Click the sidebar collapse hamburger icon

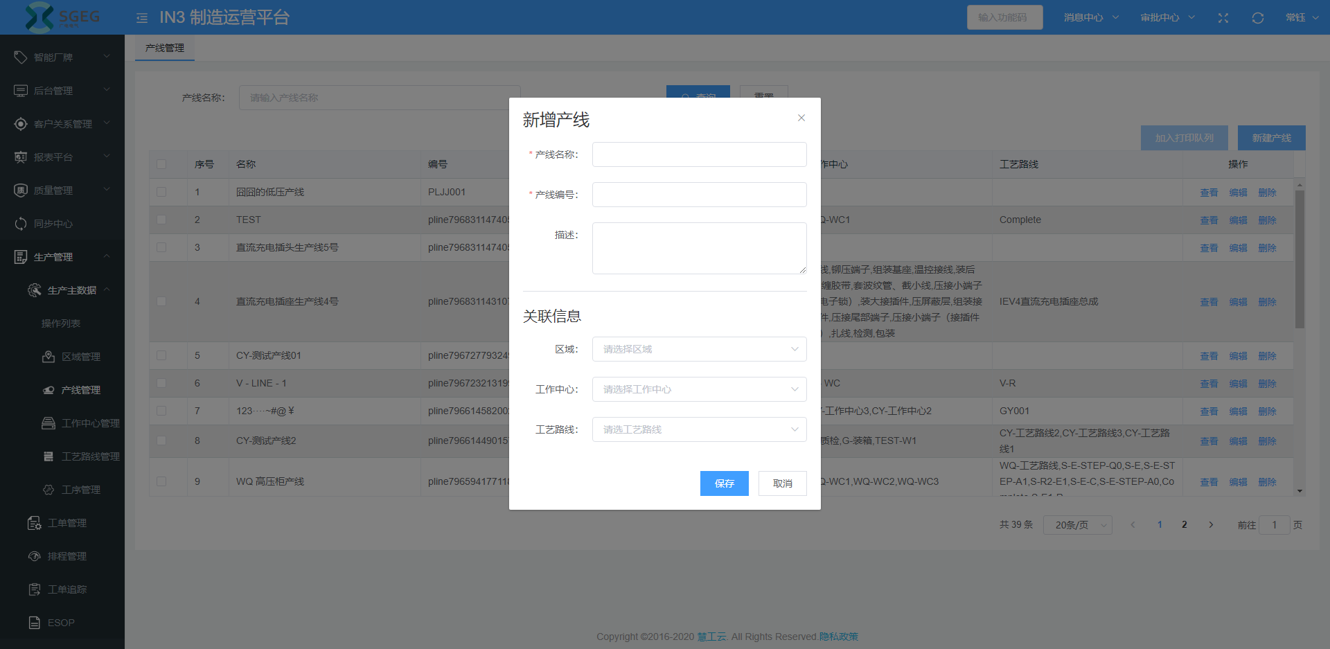click(142, 18)
